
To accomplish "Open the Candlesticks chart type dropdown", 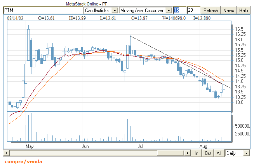I will pos(115,11).
